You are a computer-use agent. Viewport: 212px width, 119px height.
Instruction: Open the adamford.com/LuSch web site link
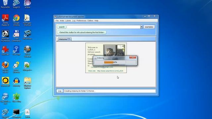point(110,71)
